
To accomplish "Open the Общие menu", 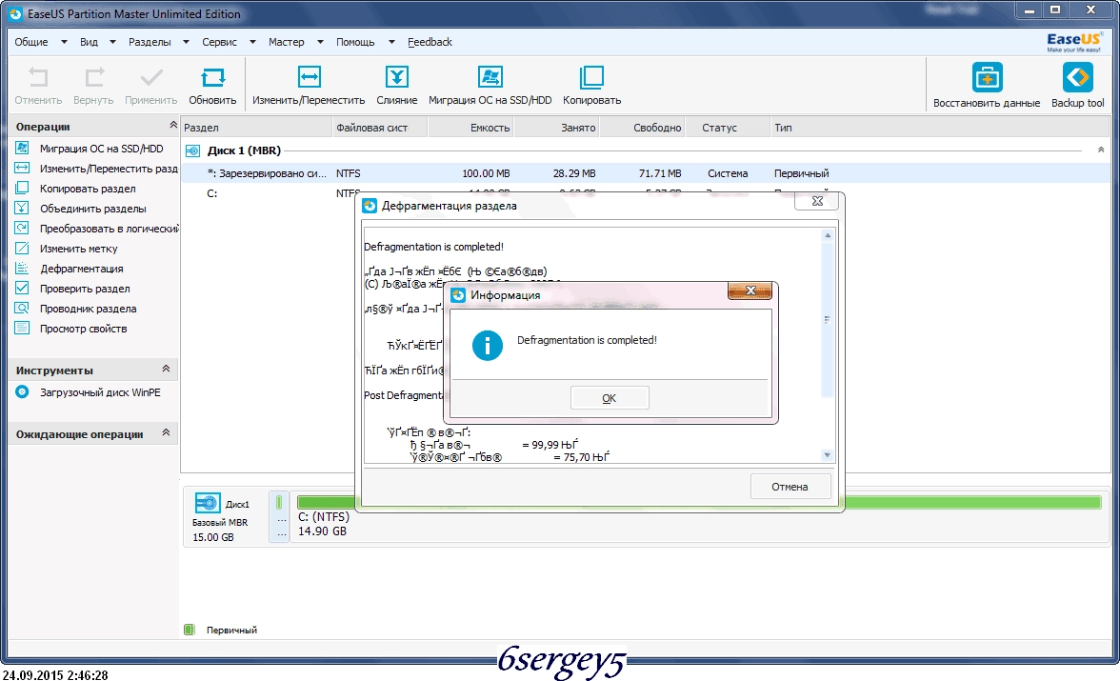I will click(x=31, y=42).
